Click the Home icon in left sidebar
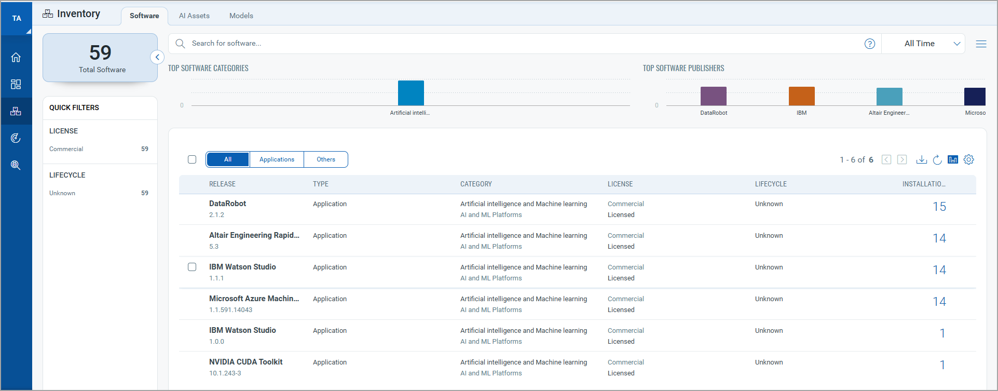The height and width of the screenshot is (391, 998). pos(16,57)
